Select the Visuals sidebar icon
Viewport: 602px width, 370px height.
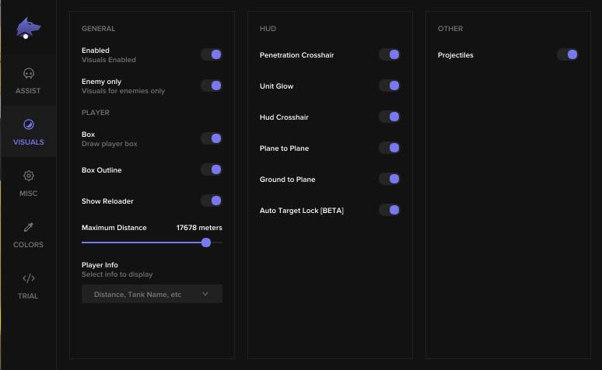point(29,124)
